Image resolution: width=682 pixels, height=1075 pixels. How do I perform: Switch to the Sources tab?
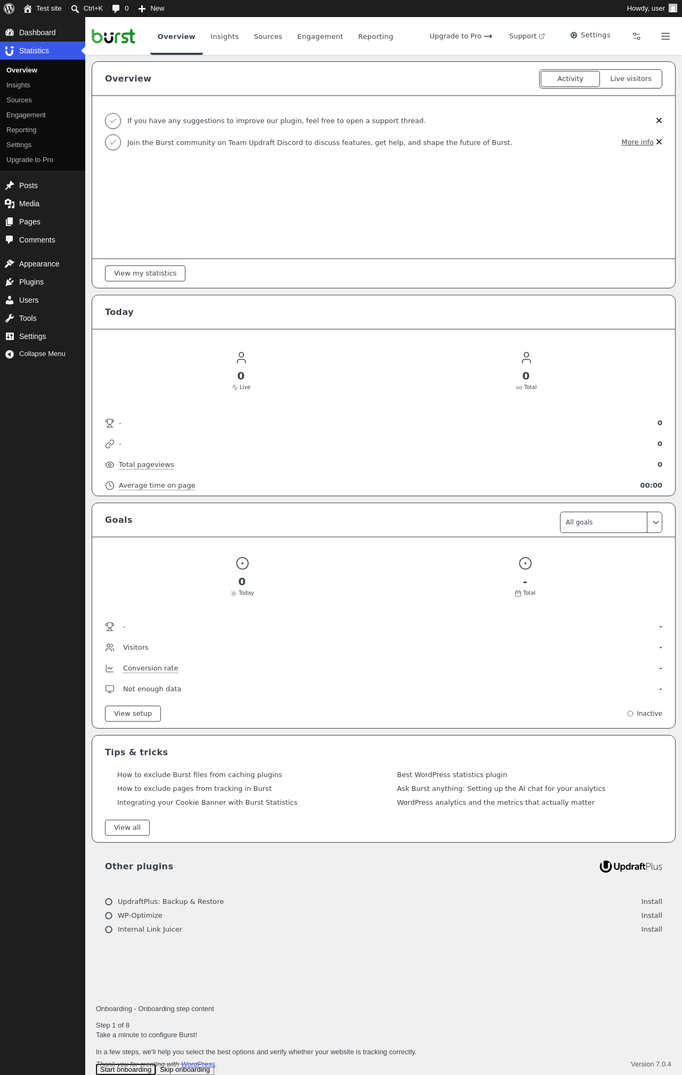tap(268, 36)
